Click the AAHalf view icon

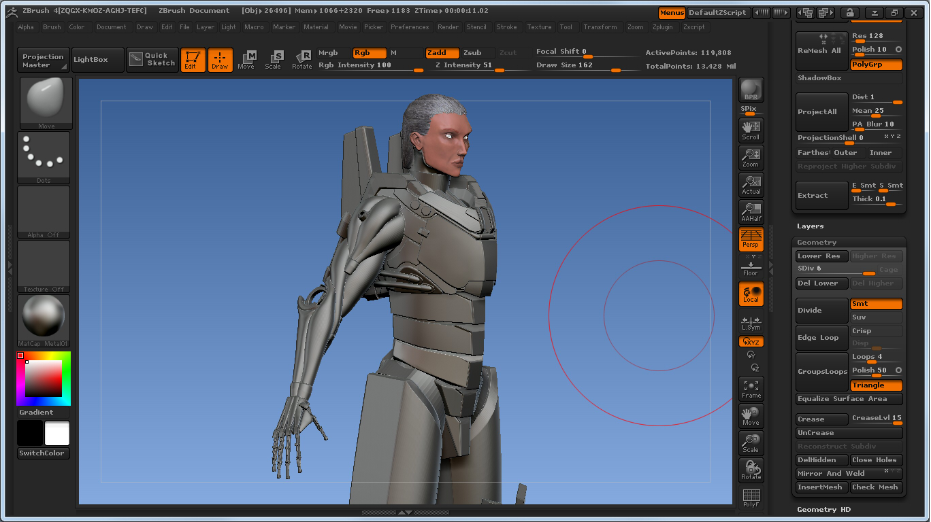point(751,212)
